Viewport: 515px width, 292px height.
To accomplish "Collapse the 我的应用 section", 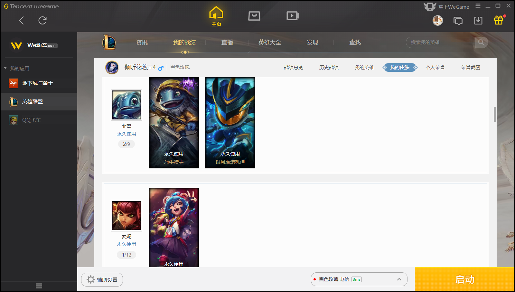I will click(5, 68).
